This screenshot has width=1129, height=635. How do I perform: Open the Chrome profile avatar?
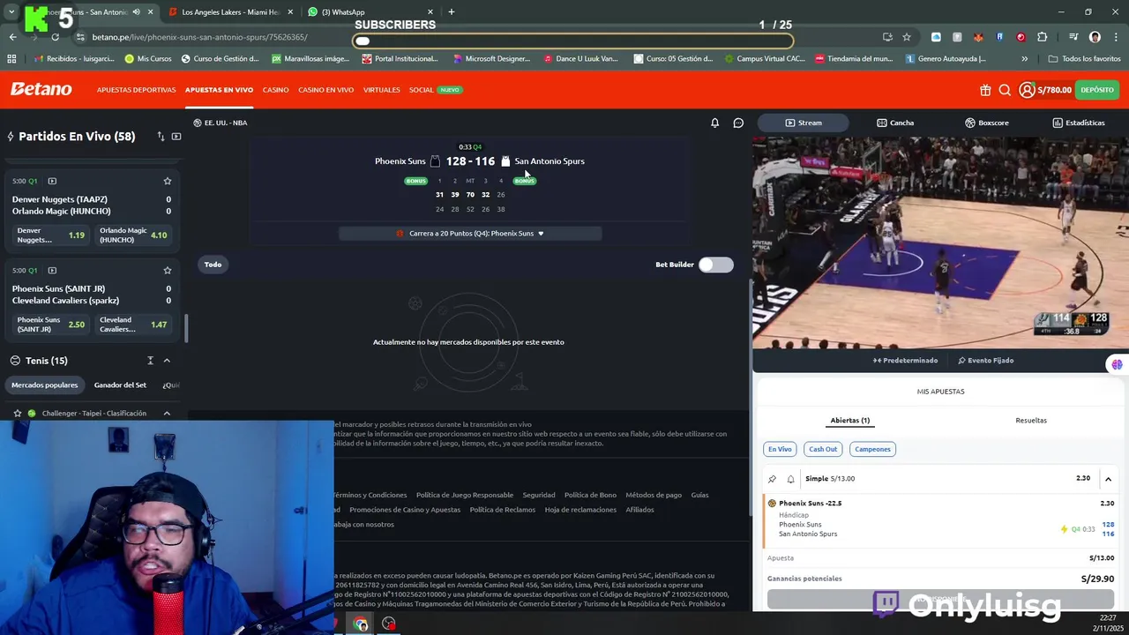(x=1095, y=37)
